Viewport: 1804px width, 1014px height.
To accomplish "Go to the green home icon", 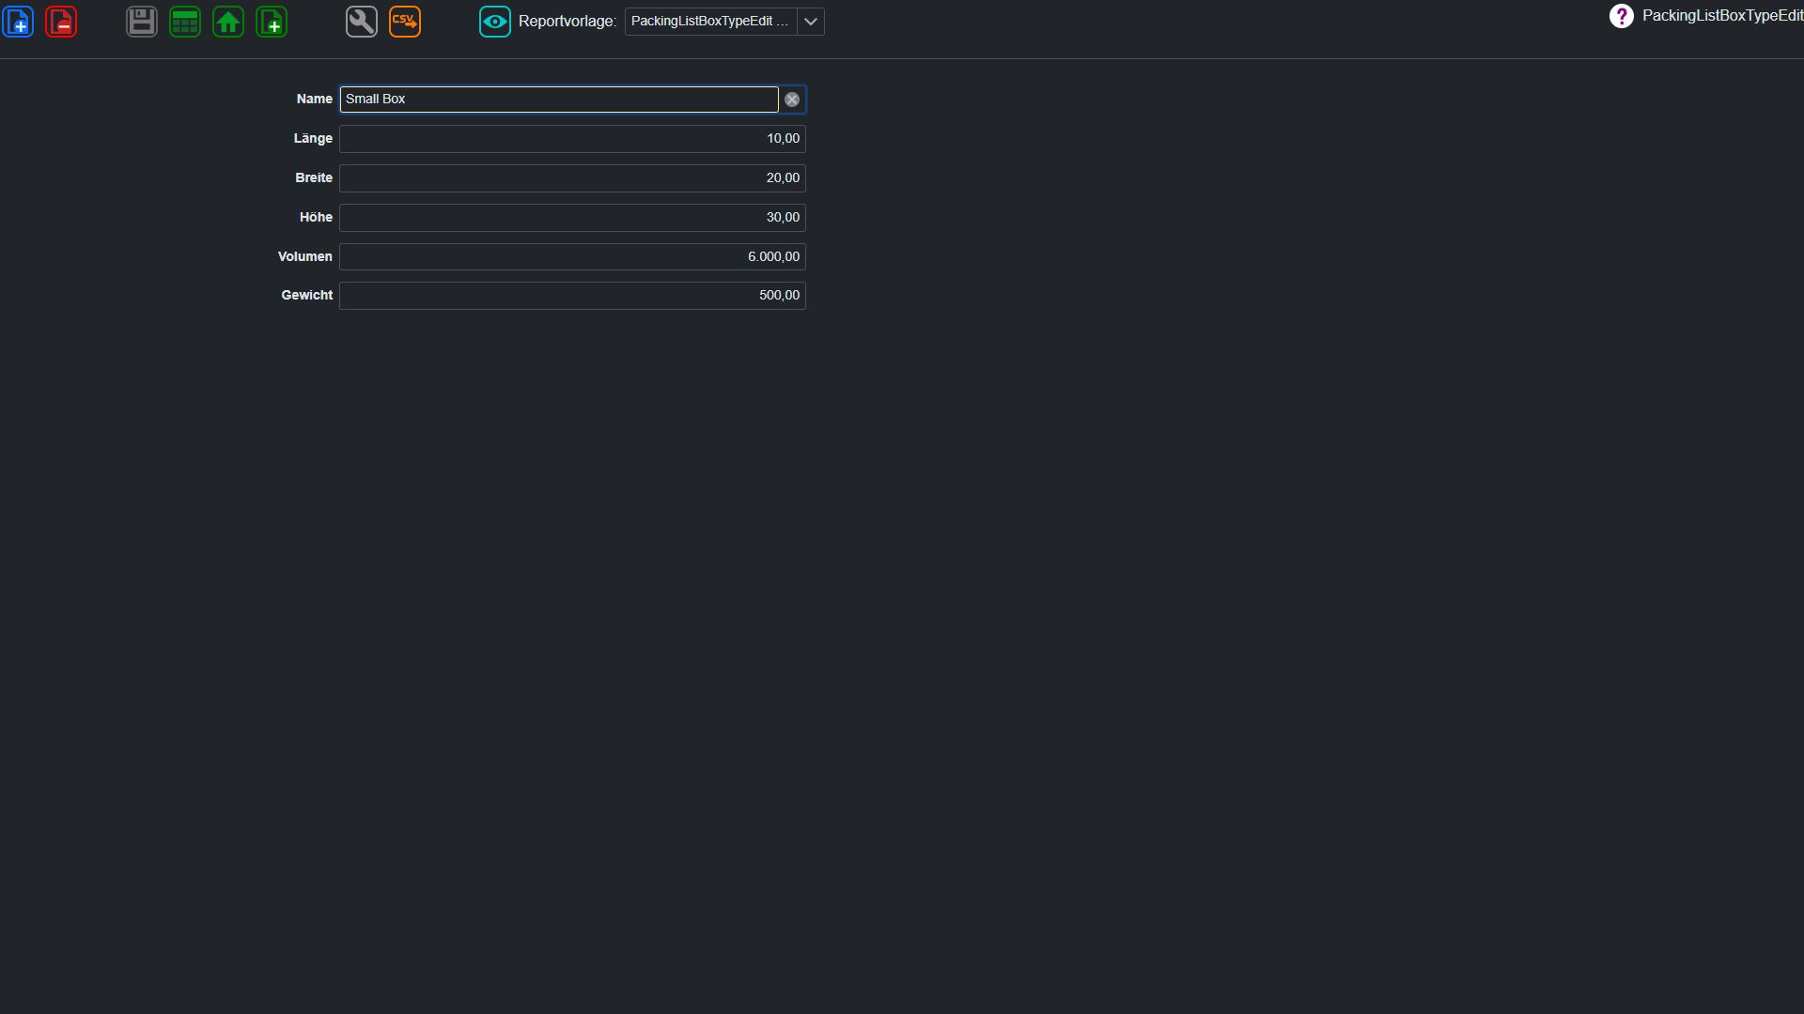I will click(x=228, y=22).
